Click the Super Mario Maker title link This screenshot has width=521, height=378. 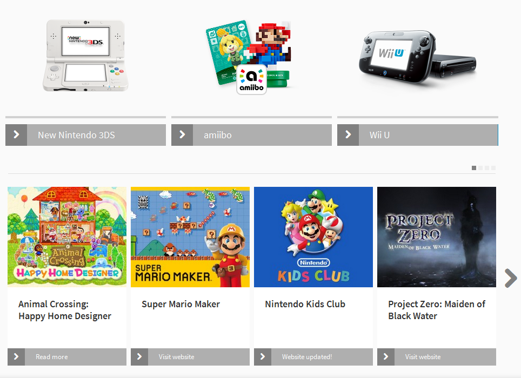181,304
